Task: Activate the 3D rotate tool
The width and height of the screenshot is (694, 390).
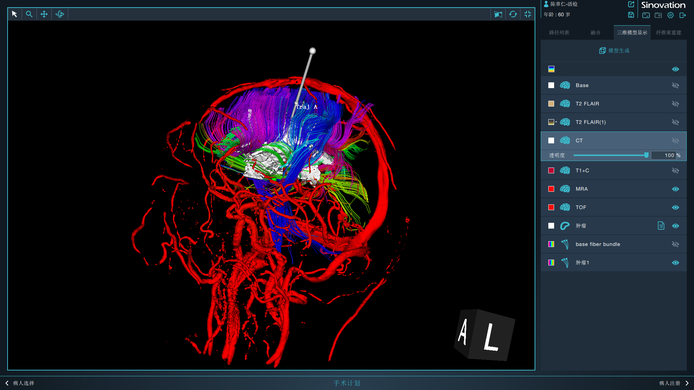Action: click(60, 14)
